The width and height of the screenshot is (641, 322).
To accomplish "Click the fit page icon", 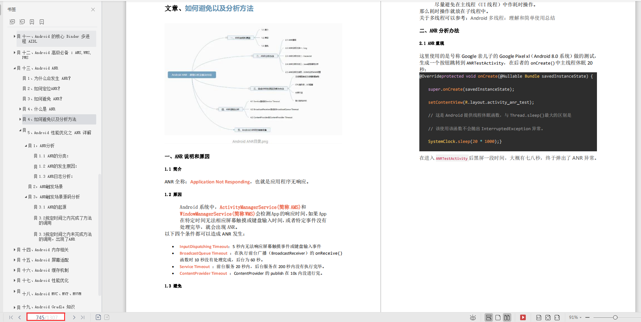I will (548, 317).
